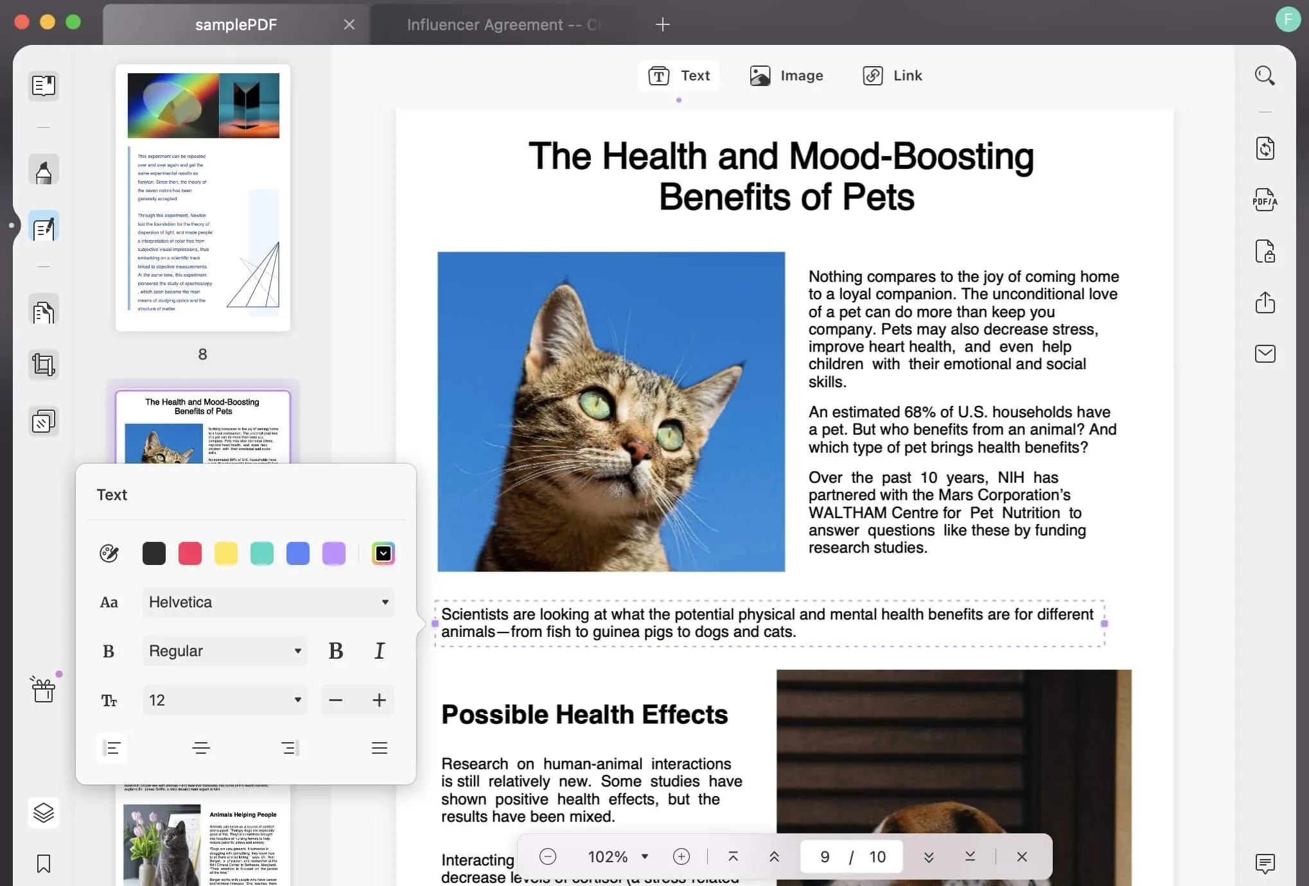The image size is (1309, 886).
Task: Select the black text color swatch
Action: 154,553
